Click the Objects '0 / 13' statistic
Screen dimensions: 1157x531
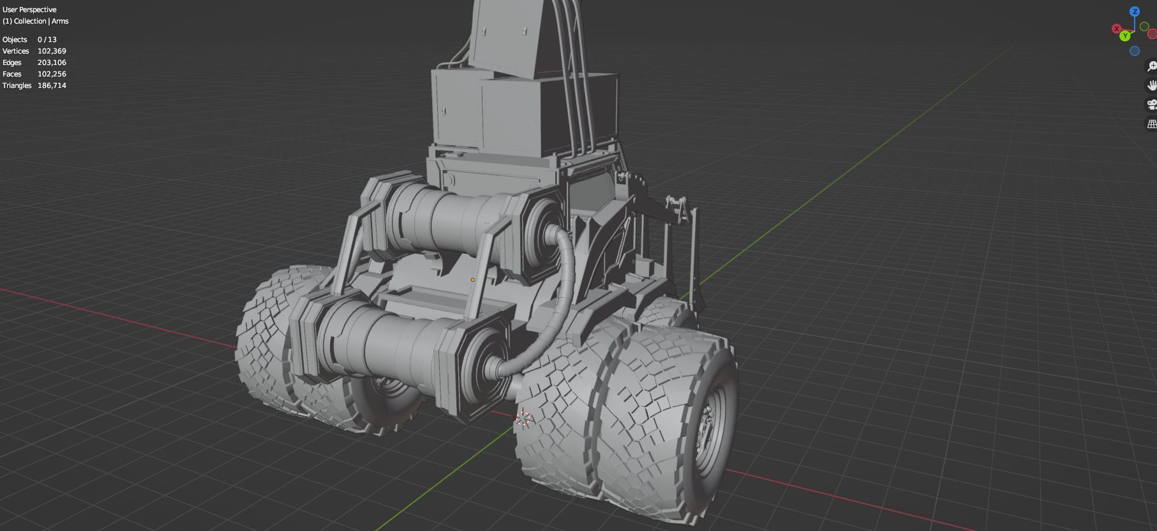(x=47, y=40)
